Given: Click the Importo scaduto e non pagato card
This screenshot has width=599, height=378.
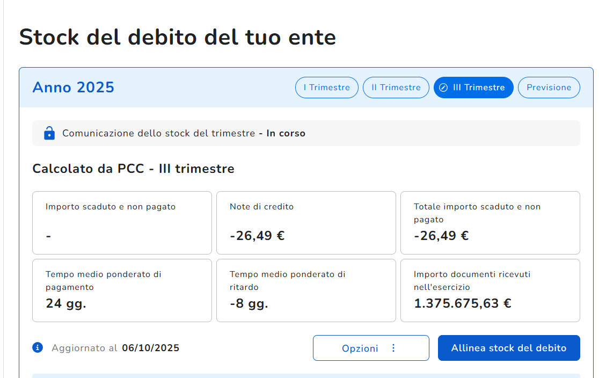Looking at the screenshot, I should point(122,222).
